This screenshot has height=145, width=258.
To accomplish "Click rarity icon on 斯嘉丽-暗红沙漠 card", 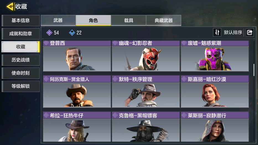I will tap(184, 79).
